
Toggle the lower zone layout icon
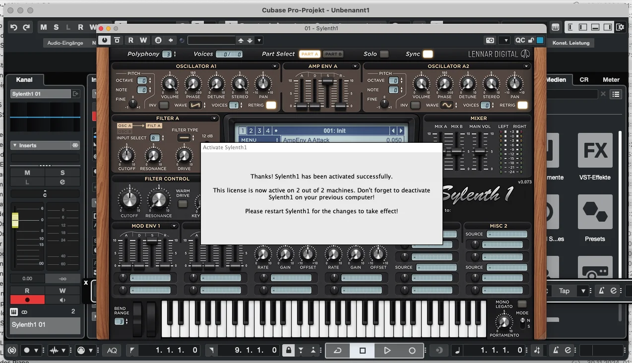click(595, 27)
